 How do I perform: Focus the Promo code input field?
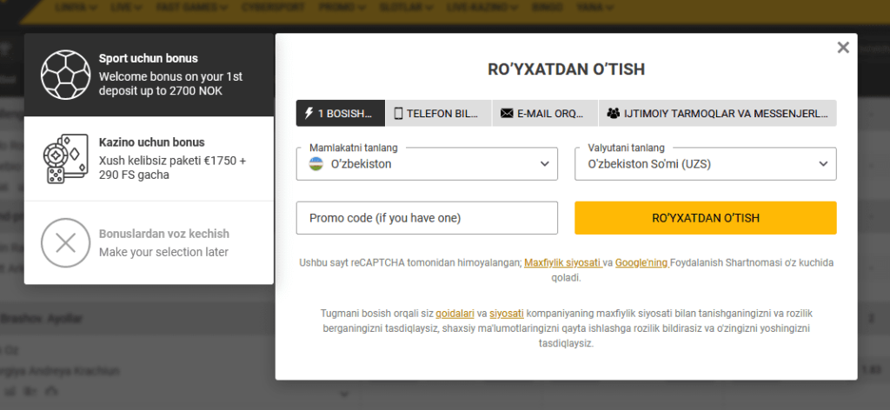coord(427,218)
